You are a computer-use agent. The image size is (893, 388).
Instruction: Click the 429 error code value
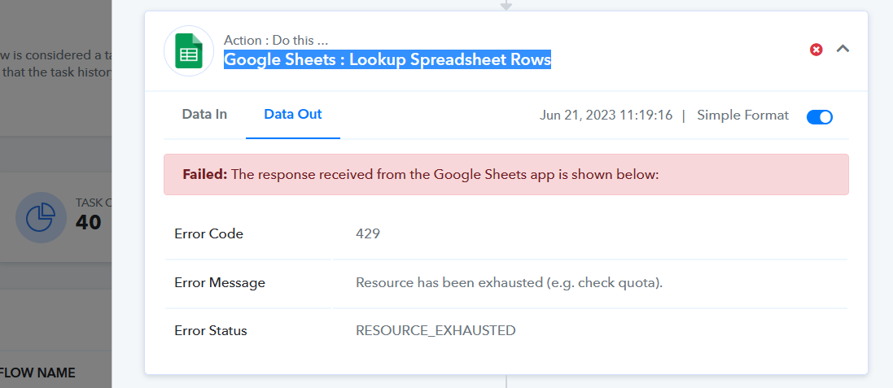tap(368, 233)
